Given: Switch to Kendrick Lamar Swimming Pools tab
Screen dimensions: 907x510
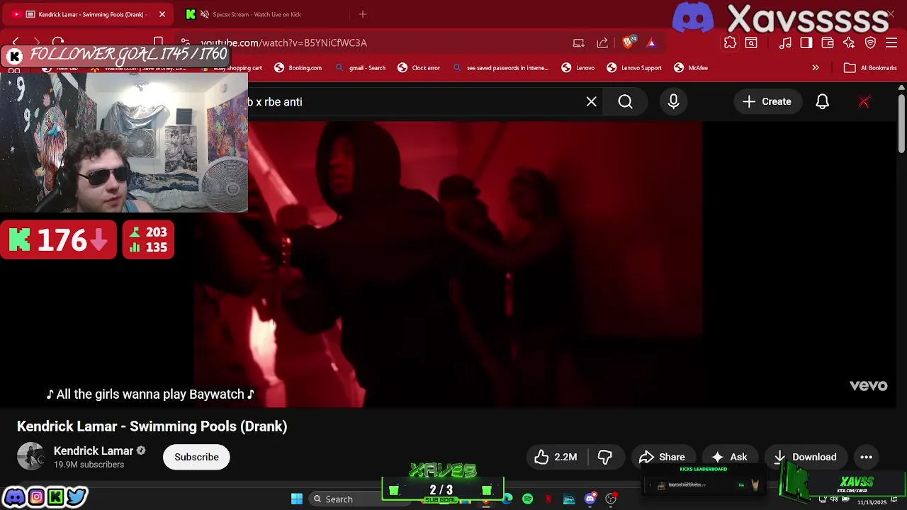Looking at the screenshot, I should [x=89, y=14].
